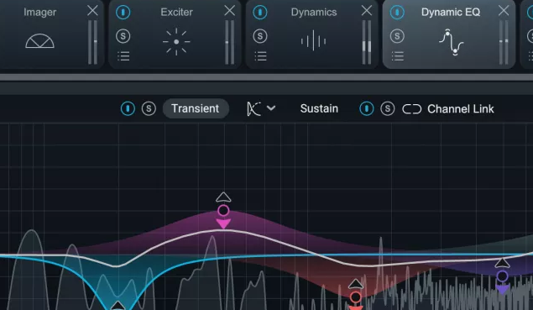Select the Transient tab
533x310 pixels.
(x=196, y=108)
